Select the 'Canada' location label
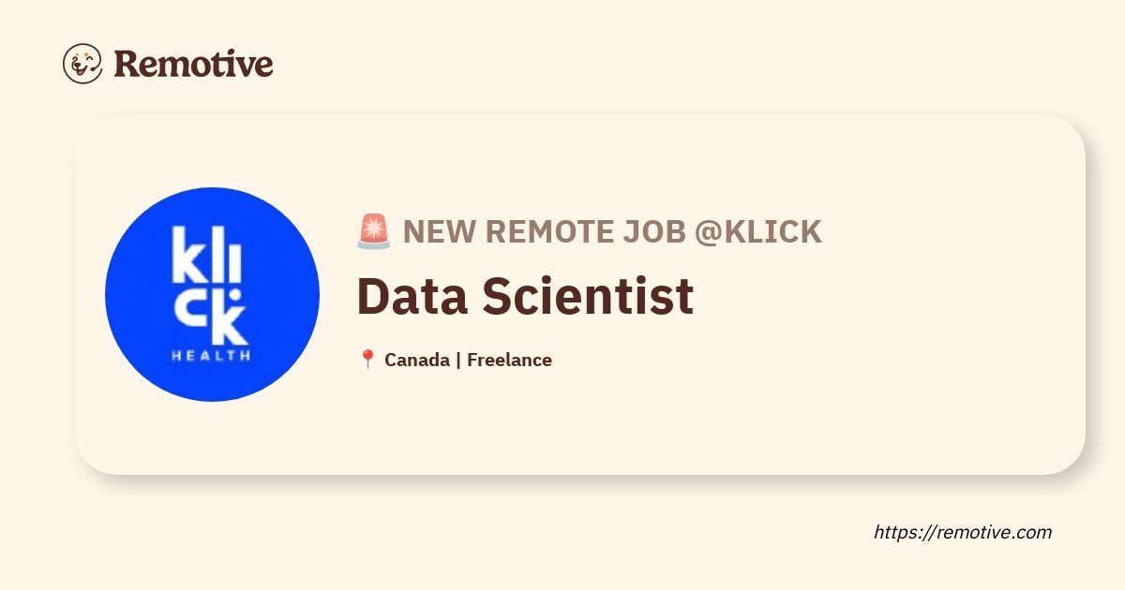 coord(416,360)
